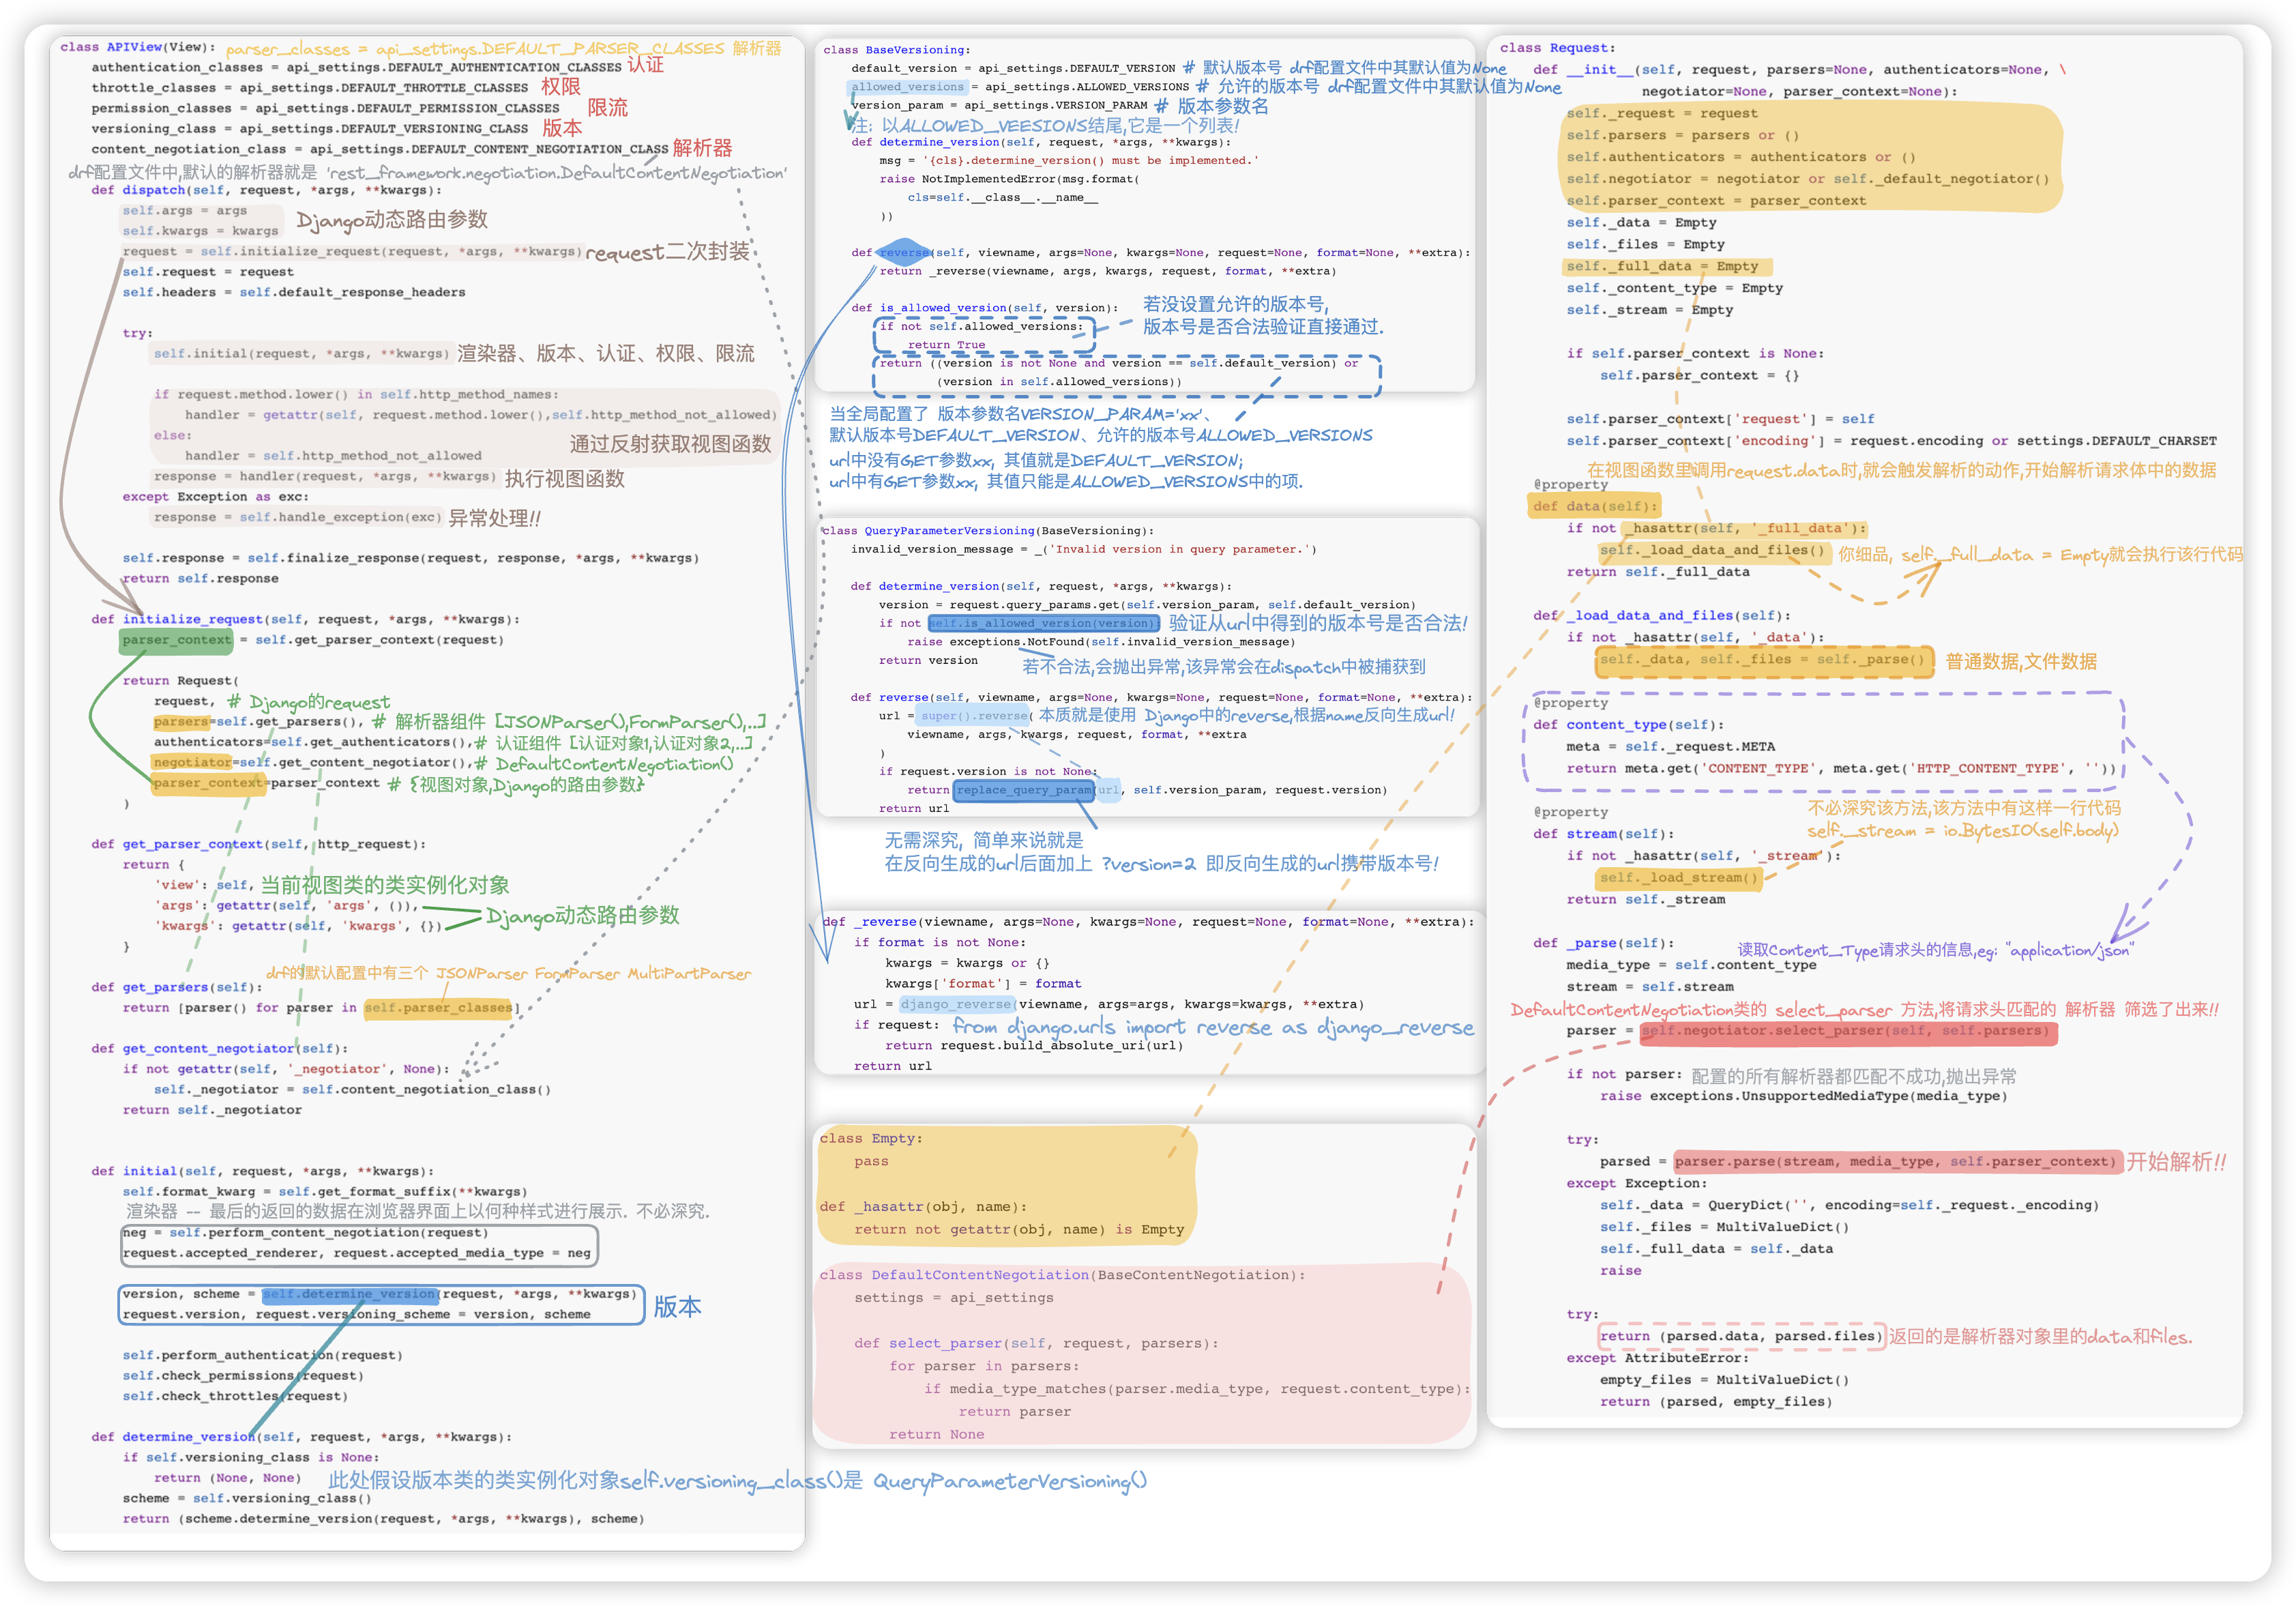Click the blue-highlighted self.determine_version call
This screenshot has width=2296, height=1606.
pyautogui.click(x=349, y=1294)
